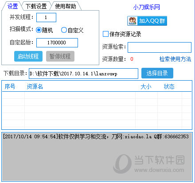Viewport: 195px width, 183px height.
Task: Click the 下载目录 path field
Action: [x=83, y=74]
